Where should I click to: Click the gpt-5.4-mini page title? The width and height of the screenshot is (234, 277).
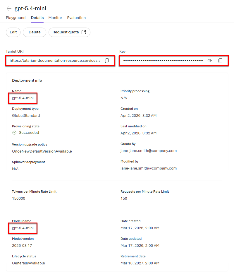(x=30, y=8)
